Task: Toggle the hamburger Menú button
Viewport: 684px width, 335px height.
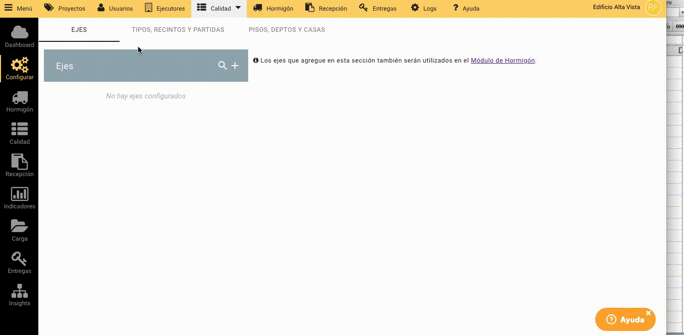Action: click(x=18, y=8)
